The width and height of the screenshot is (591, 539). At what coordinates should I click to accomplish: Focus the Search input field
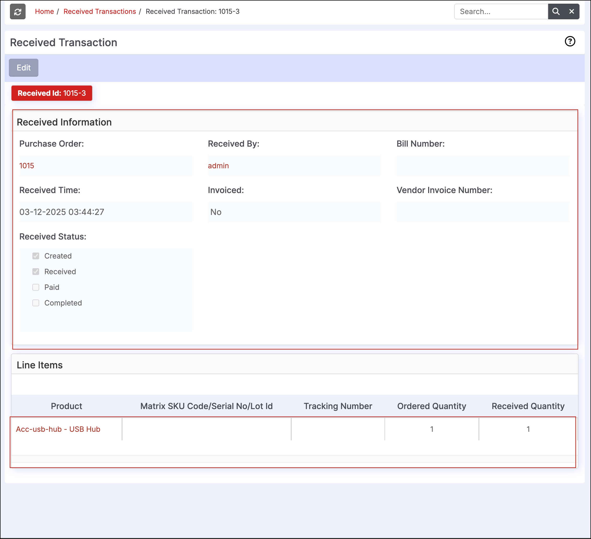[501, 11]
